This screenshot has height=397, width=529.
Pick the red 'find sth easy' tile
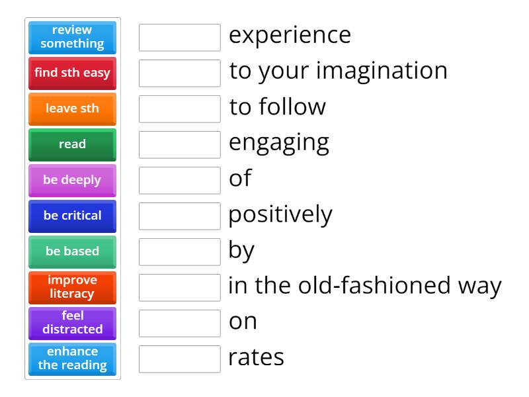click(x=72, y=73)
